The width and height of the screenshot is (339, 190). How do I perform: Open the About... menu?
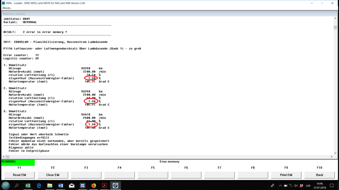[7, 8]
